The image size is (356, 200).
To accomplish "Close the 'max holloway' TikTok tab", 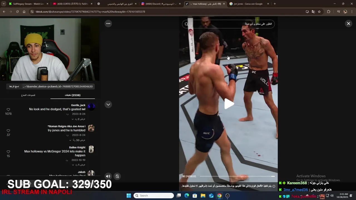I will (224, 4).
